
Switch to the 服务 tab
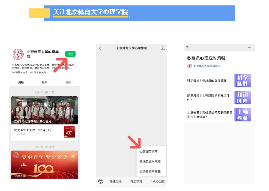(x=69, y=83)
